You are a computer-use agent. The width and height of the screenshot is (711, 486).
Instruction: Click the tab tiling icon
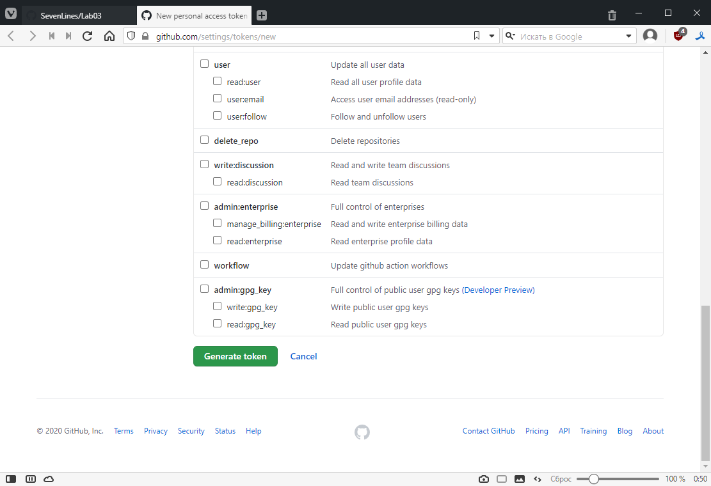(x=30, y=479)
